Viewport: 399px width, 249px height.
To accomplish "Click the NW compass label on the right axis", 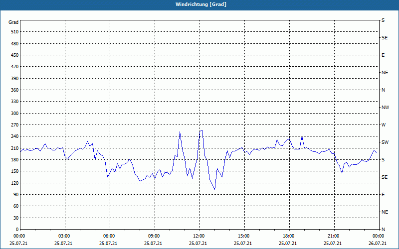I will (385, 108).
